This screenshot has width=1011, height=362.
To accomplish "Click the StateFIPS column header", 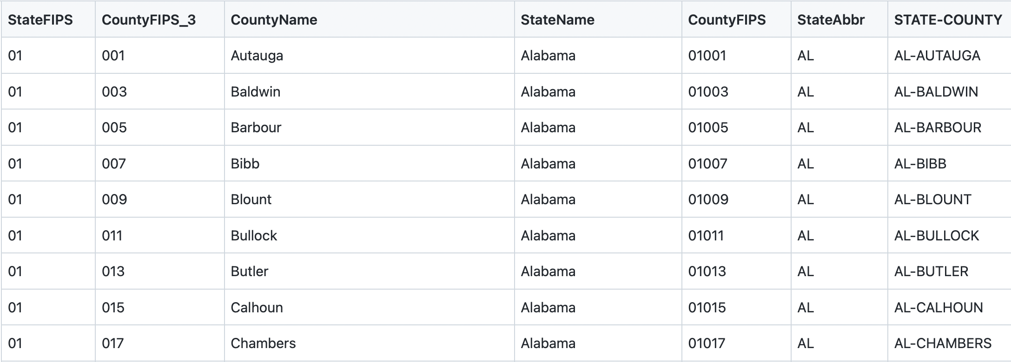I will pyautogui.click(x=40, y=20).
